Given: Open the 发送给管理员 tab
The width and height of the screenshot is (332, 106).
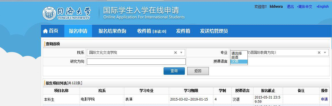Looking at the screenshot, I should [214, 31].
